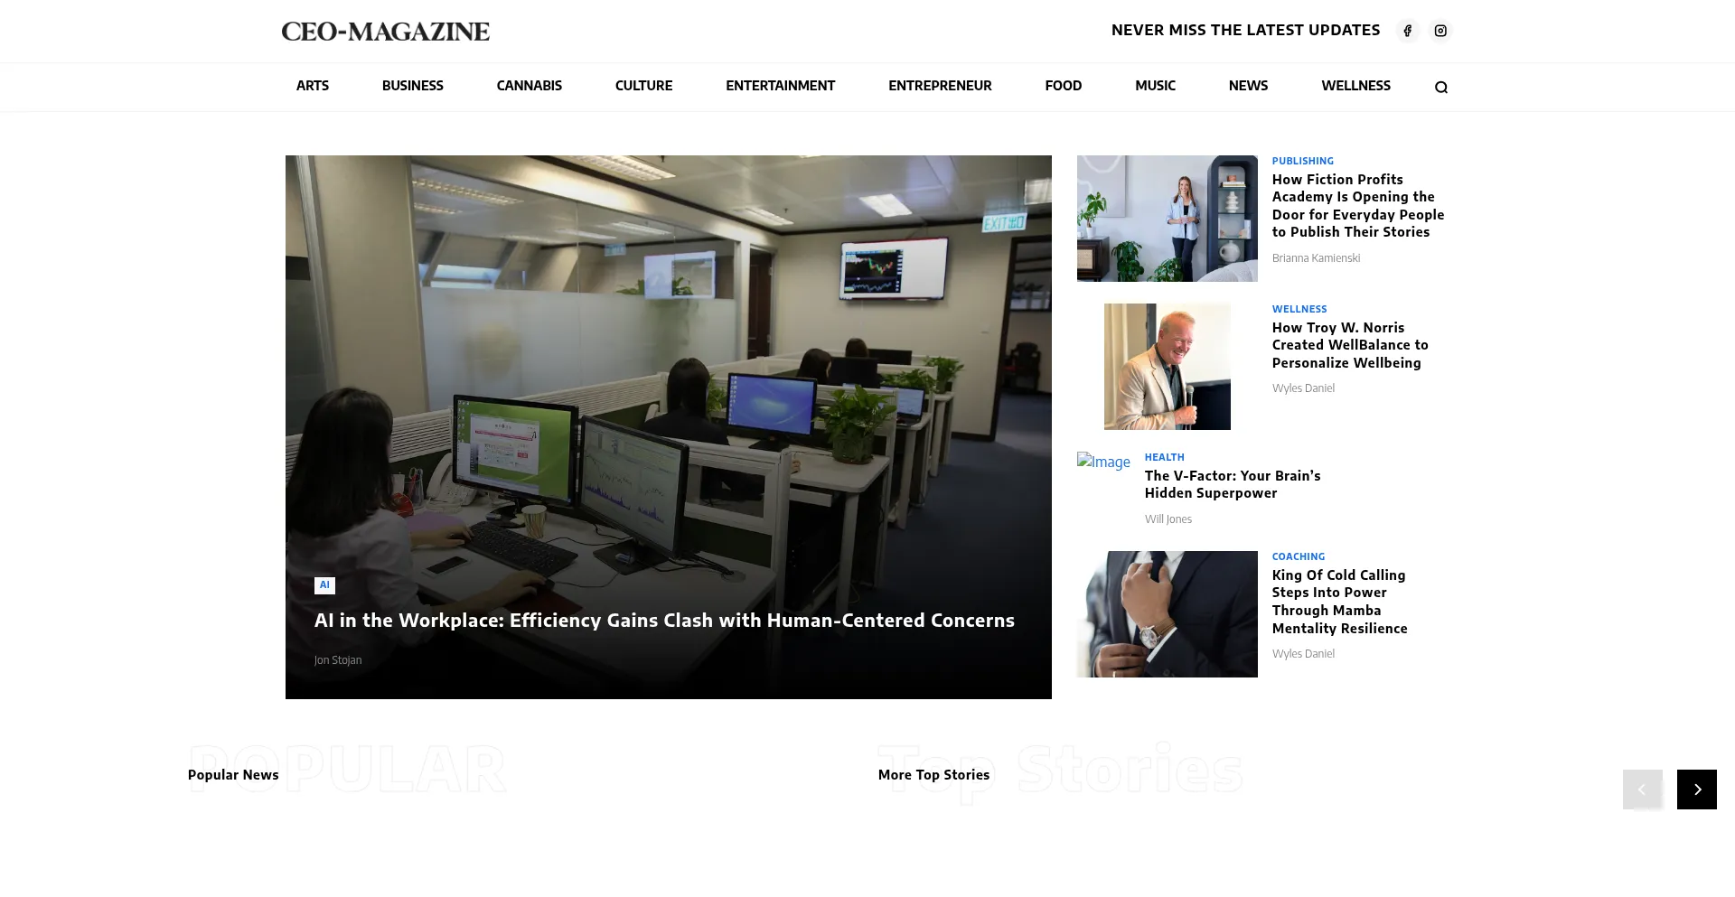Click the broken image for V-Factor article
Image resolution: width=1735 pixels, height=897 pixels.
click(x=1103, y=462)
